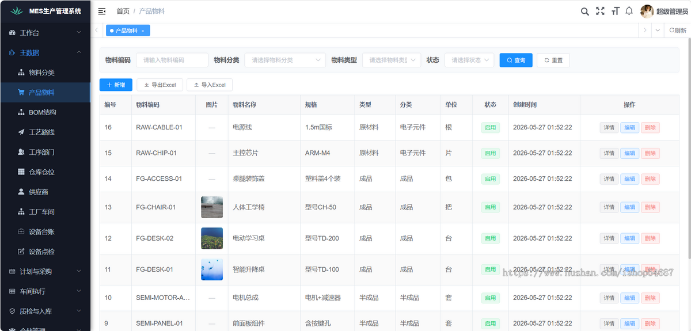
Task: Go to 首页 breadcrumb link
Action: click(123, 12)
